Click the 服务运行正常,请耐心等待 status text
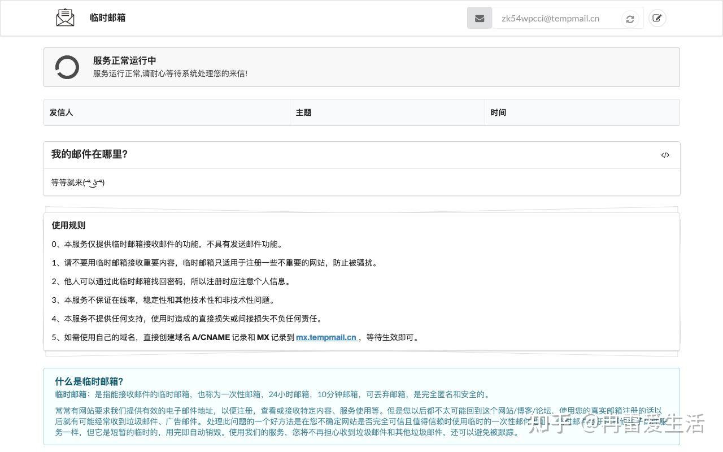 point(170,73)
